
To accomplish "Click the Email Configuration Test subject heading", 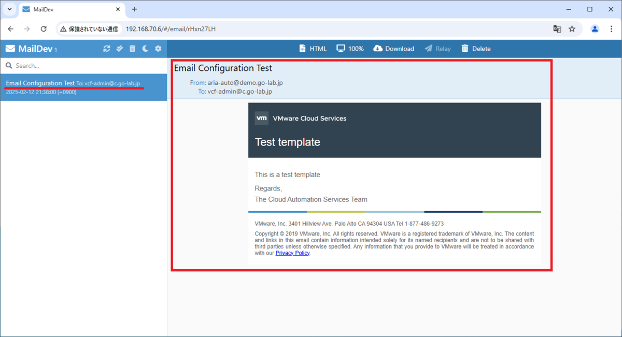I will coord(223,68).
